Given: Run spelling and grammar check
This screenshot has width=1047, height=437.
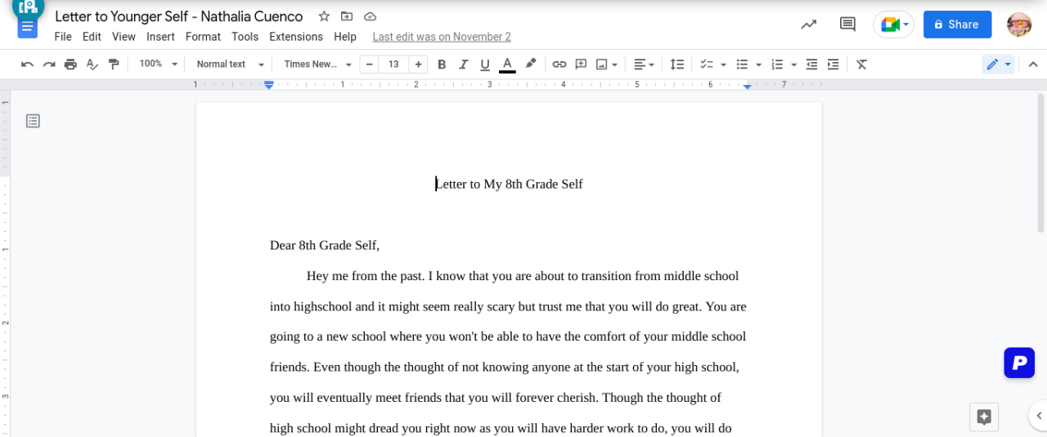Looking at the screenshot, I should click(x=92, y=64).
